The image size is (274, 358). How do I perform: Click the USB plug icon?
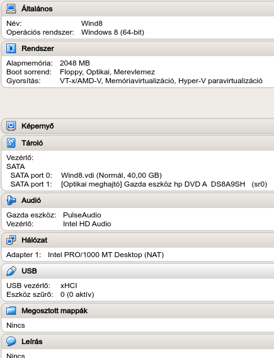pos(11,271)
